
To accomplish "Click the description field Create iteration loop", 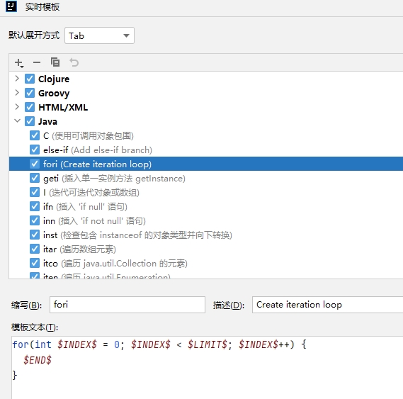I will tap(327, 305).
